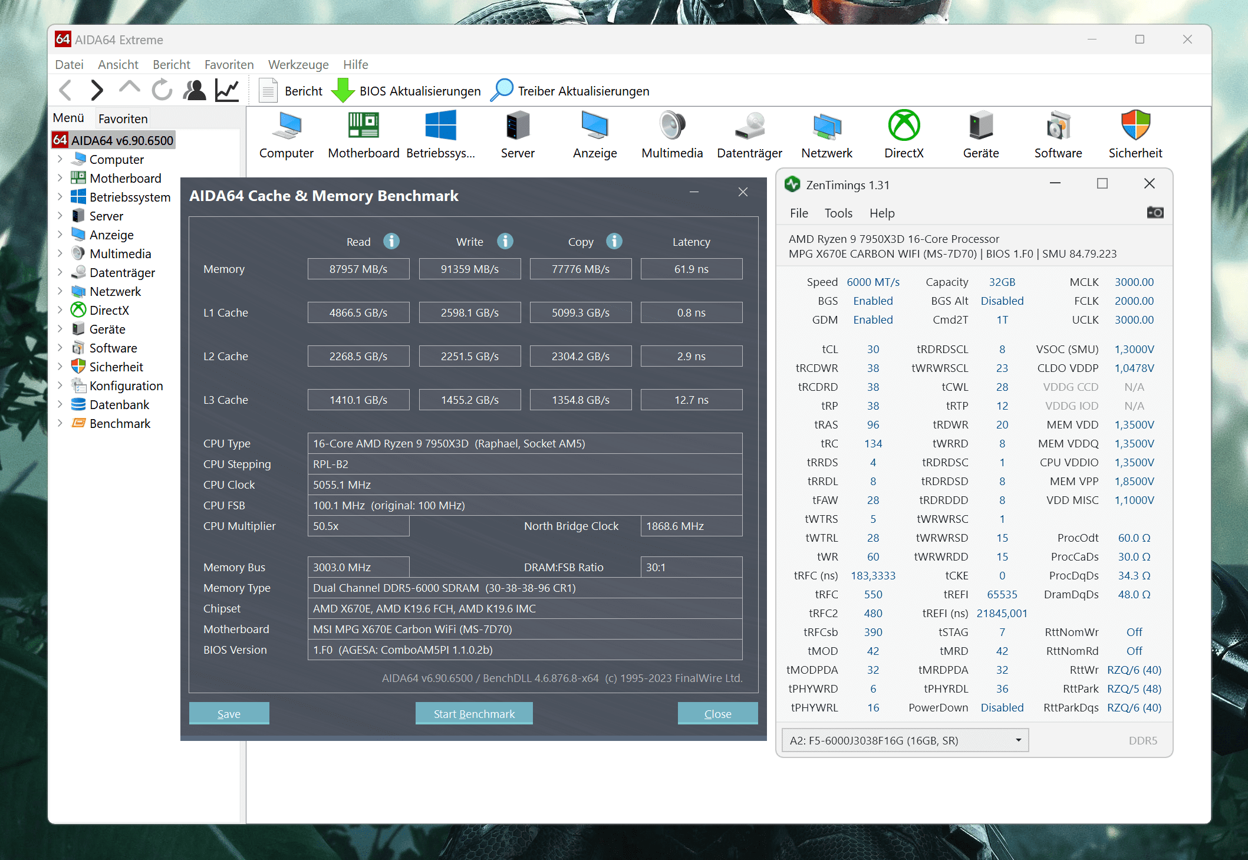
Task: Open the ZenTimings Tools menu
Action: pyautogui.click(x=838, y=213)
